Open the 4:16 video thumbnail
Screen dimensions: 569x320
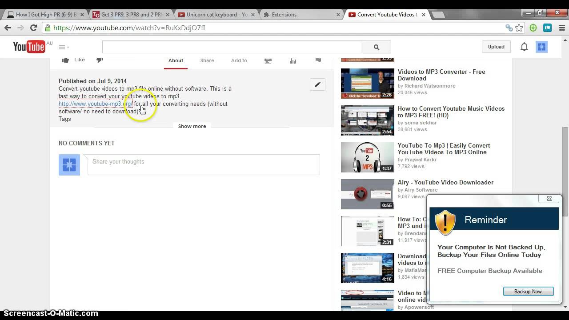367,268
